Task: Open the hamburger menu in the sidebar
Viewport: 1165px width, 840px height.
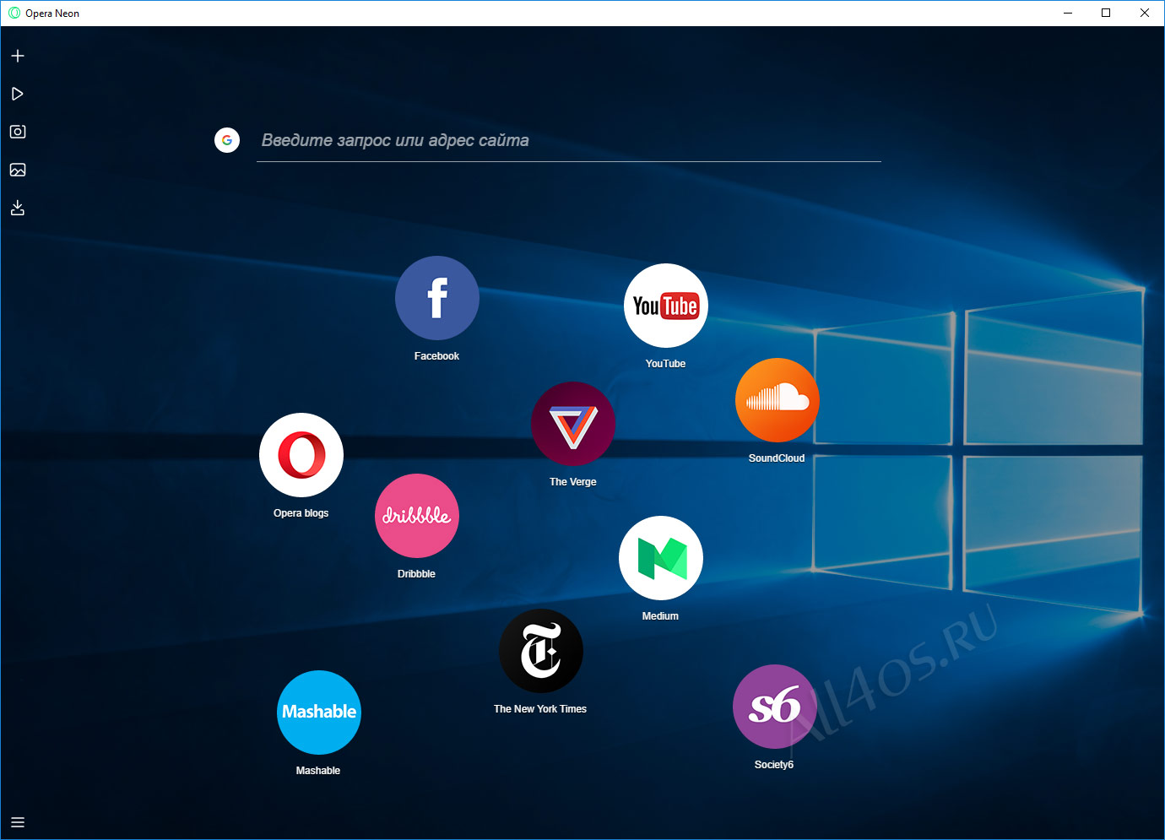Action: click(18, 822)
